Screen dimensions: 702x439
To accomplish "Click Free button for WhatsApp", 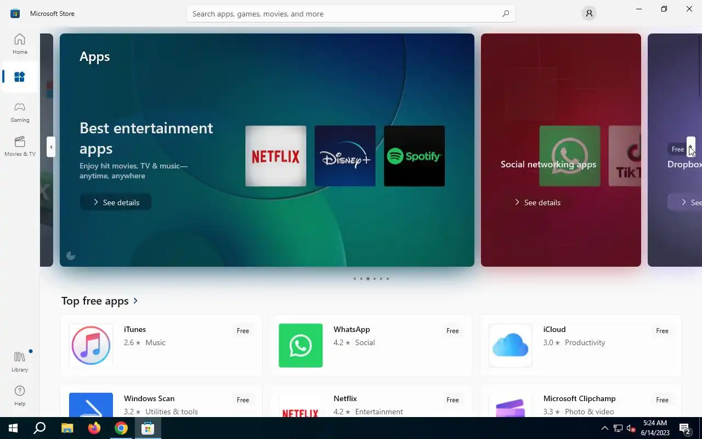I will 452,331.
